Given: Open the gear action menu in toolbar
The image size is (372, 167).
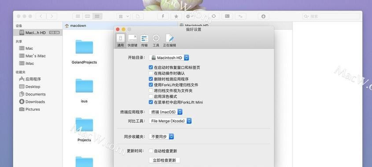Looking at the screenshot, I should (190, 16).
